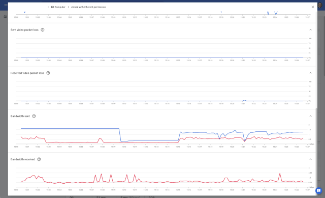Open the hamburger main menu

coord(6,5)
